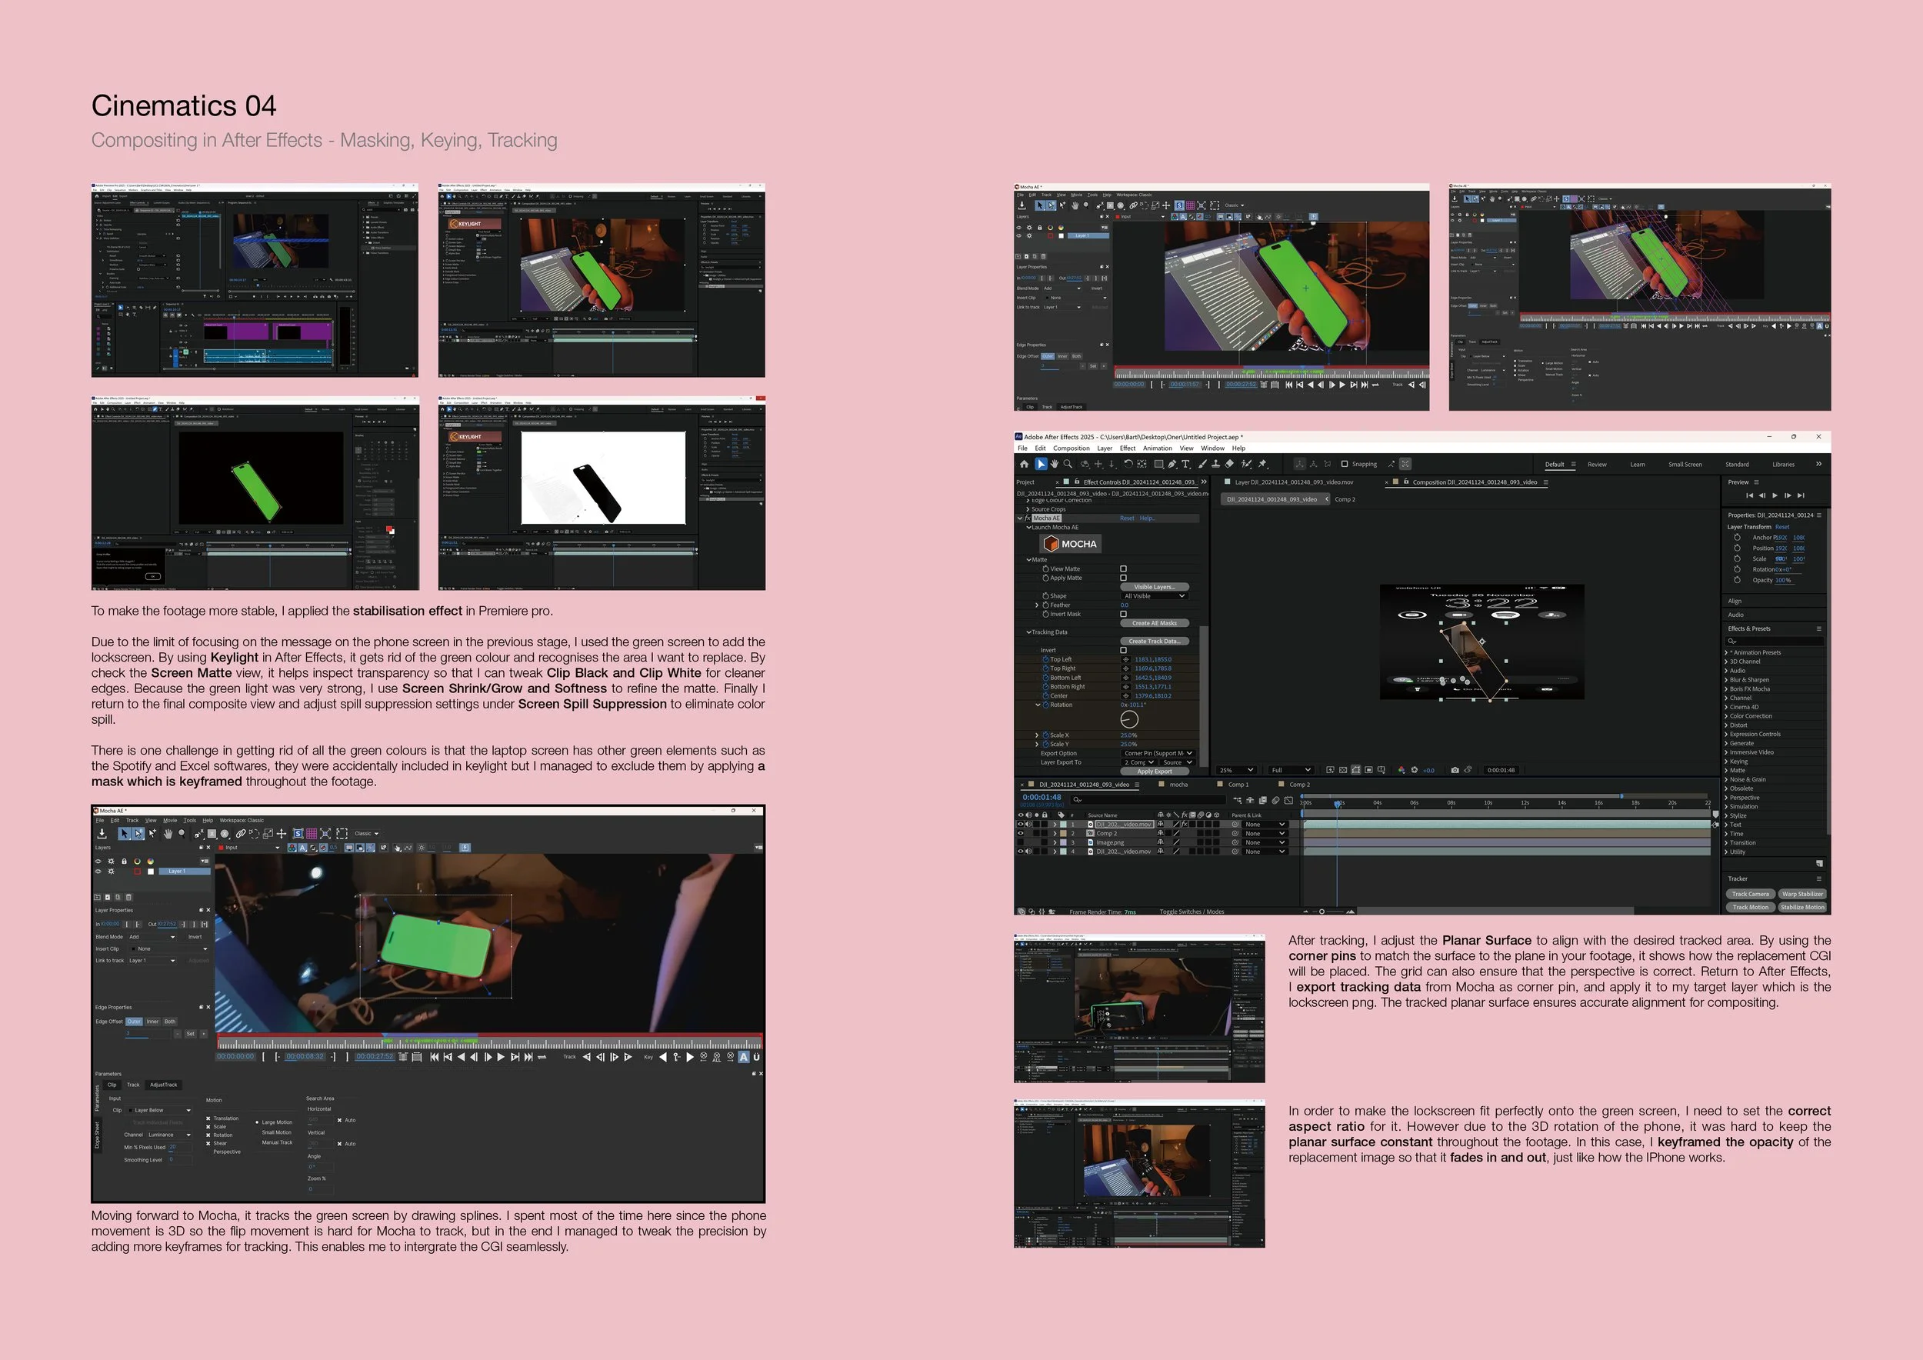Click the timeline zoom slider at bottom
The height and width of the screenshot is (1360, 1923).
point(1322,911)
